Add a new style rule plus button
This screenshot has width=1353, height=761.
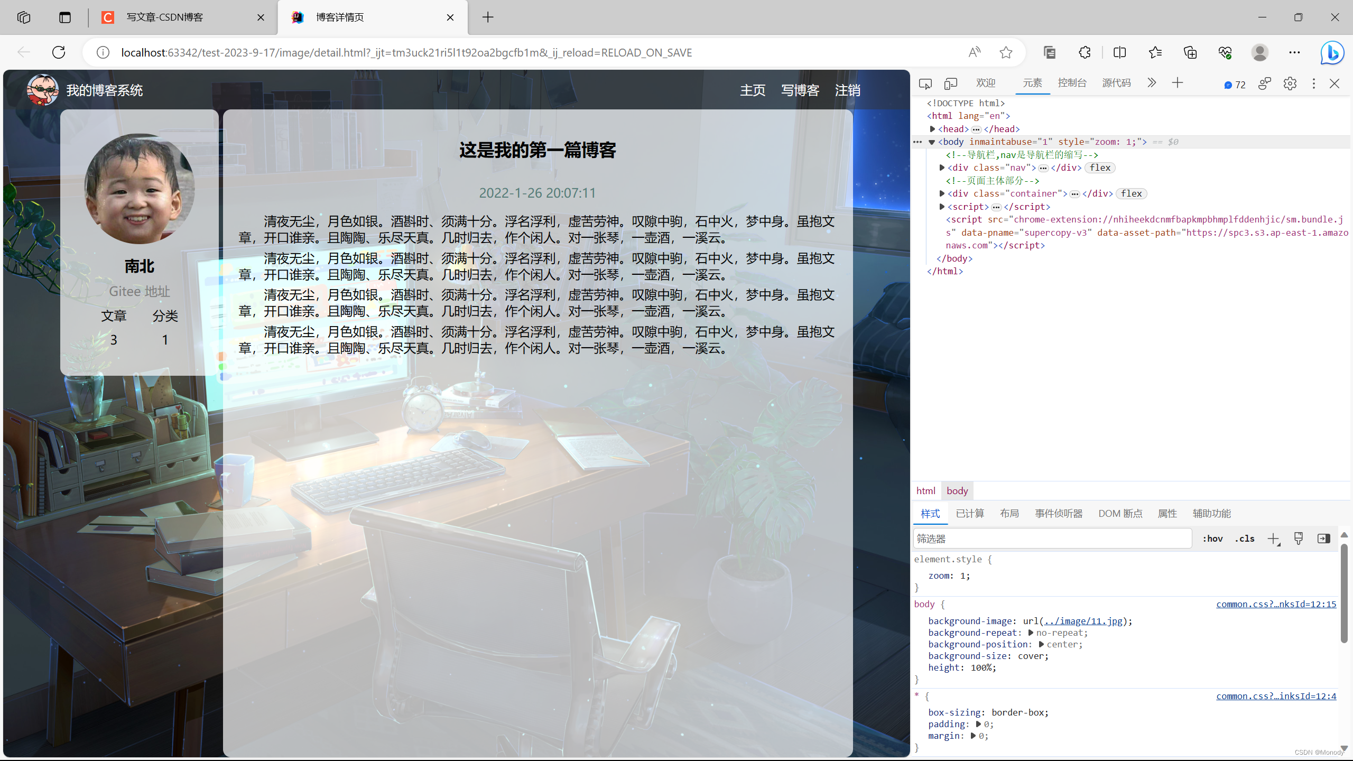(1274, 539)
